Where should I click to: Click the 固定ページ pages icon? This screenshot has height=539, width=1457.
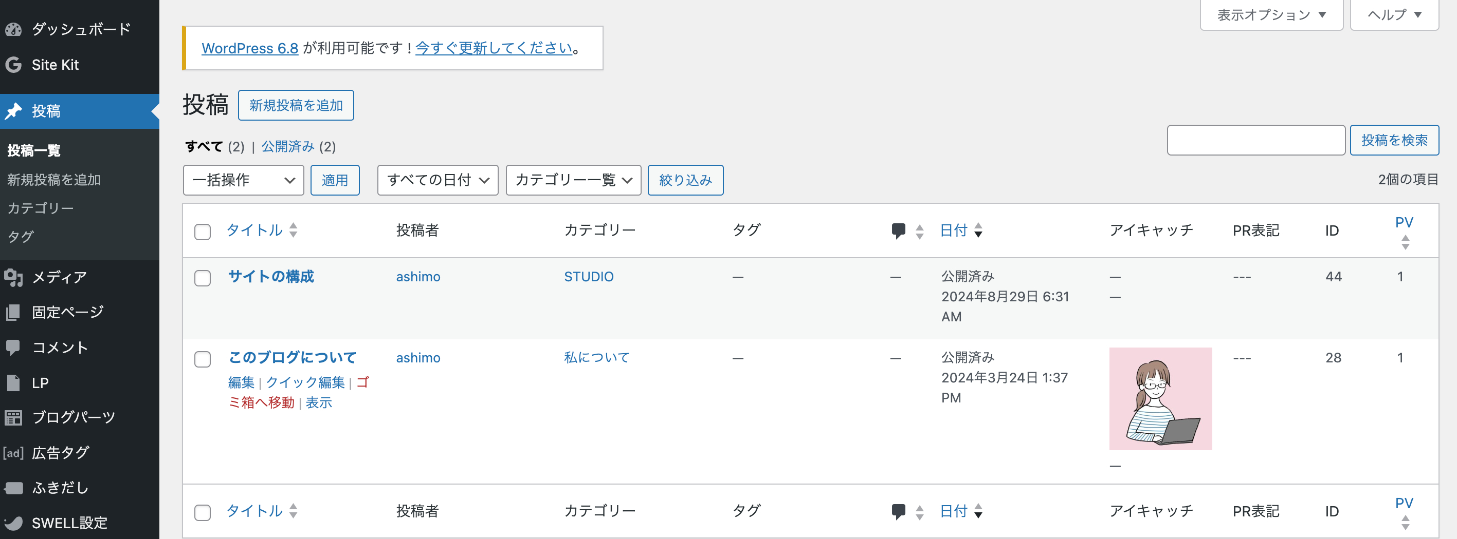(x=13, y=313)
